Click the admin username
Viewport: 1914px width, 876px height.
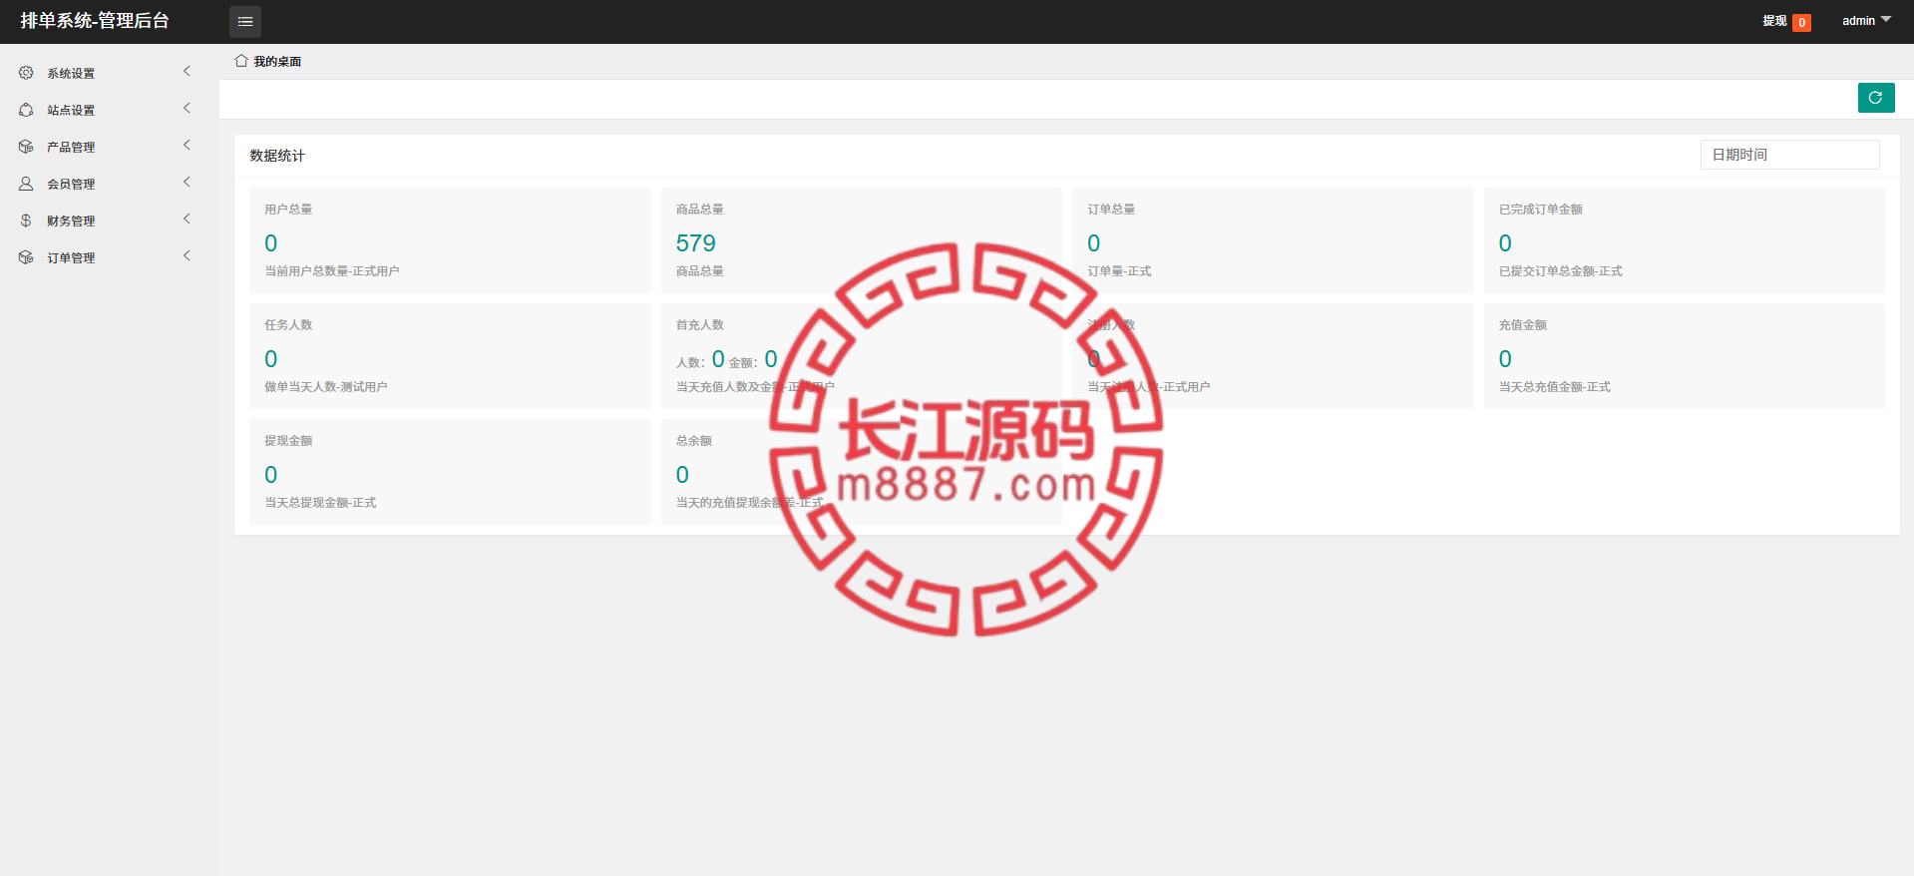click(1858, 21)
